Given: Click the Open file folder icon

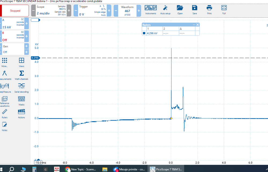Looking at the screenshot, I should [180, 10].
